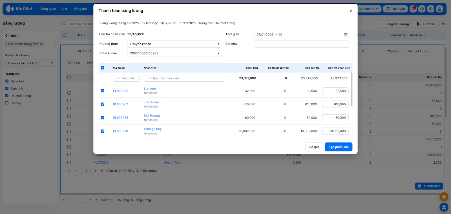Click the orange star favorite button

coord(444,197)
